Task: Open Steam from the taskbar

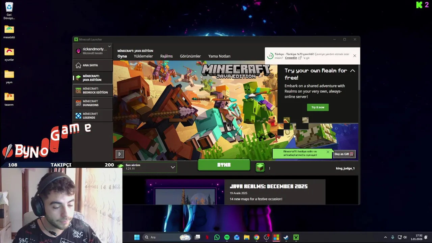Action: pyautogui.click(x=286, y=237)
